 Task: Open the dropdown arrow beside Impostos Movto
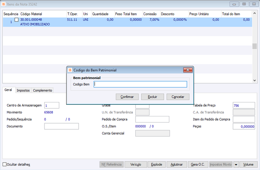pos(236,164)
